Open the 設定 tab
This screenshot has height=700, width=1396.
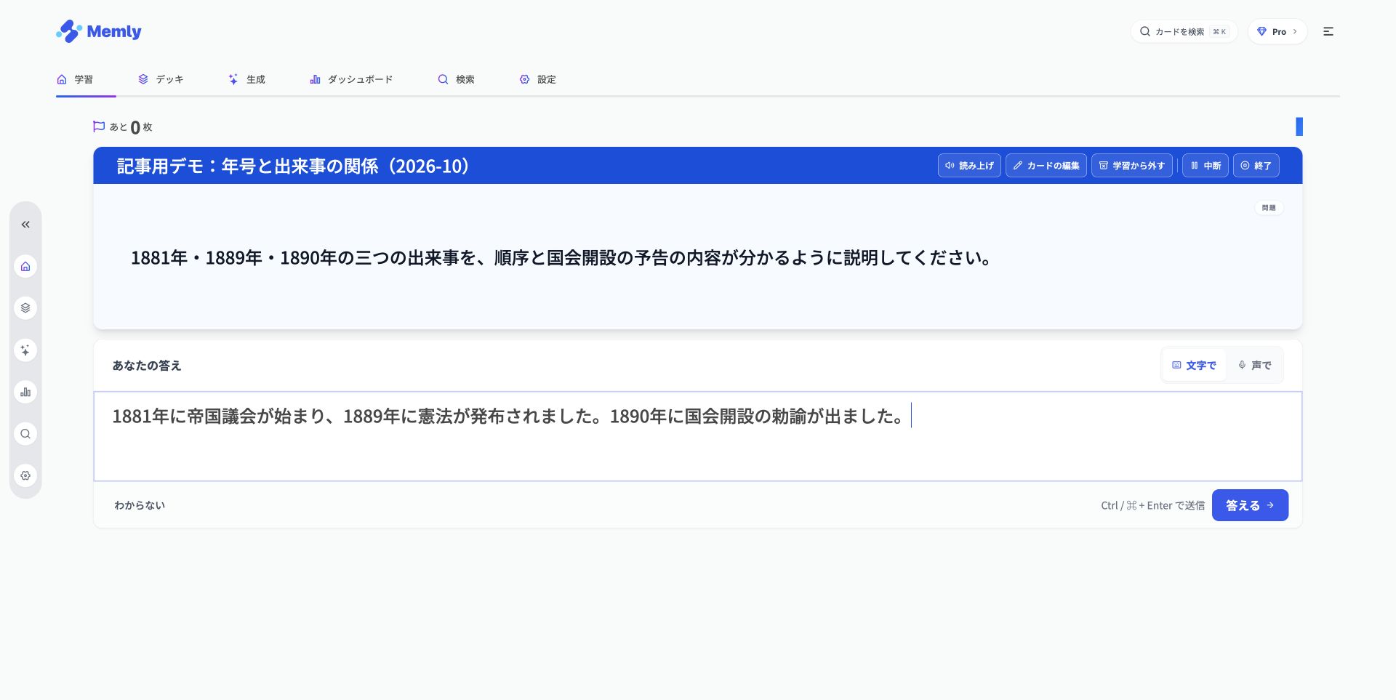pyautogui.click(x=537, y=79)
